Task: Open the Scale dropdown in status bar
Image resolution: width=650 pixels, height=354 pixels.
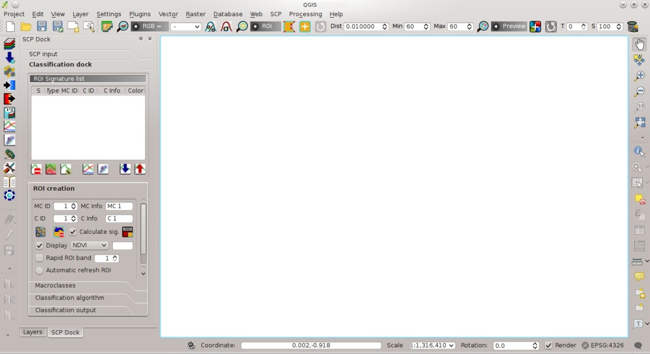Action: (433, 345)
